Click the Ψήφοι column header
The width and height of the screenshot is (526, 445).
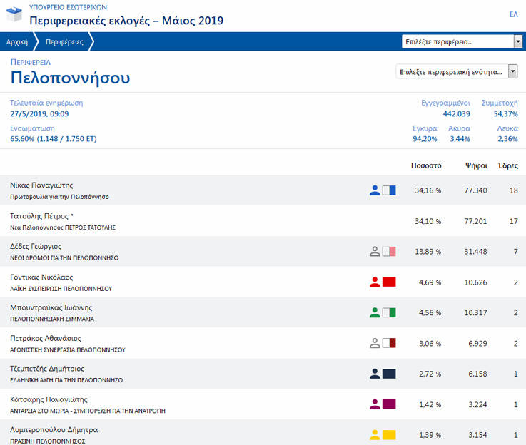(x=476, y=165)
